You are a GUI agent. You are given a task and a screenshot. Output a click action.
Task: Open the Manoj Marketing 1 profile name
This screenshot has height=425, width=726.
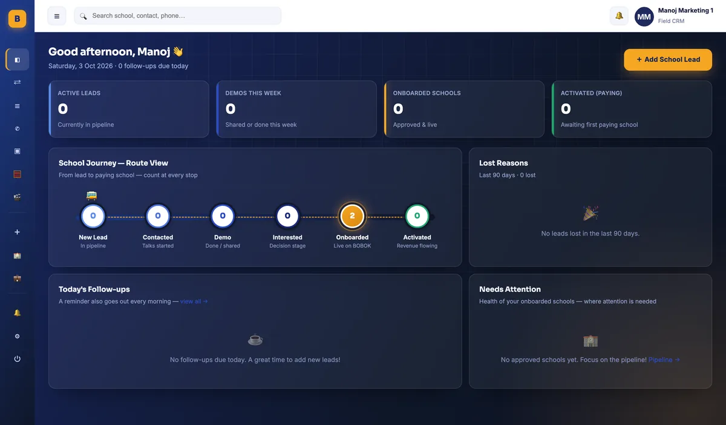(685, 10)
